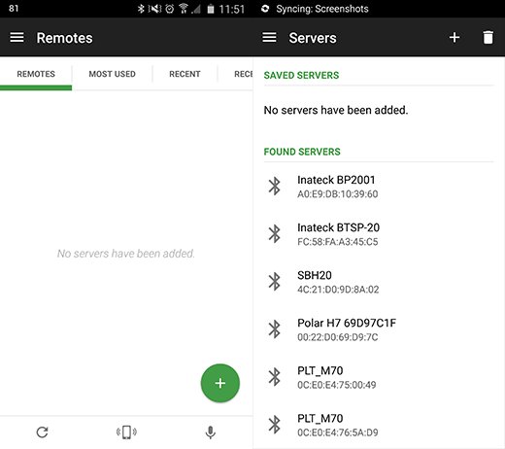The width and height of the screenshot is (505, 449).
Task: Tap the refresh icon in bottom bar
Action: coord(43,432)
